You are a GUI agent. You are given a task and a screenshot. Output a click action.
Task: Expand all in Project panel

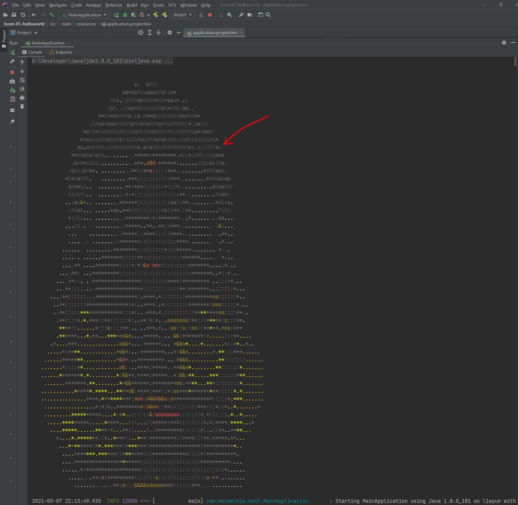point(150,32)
